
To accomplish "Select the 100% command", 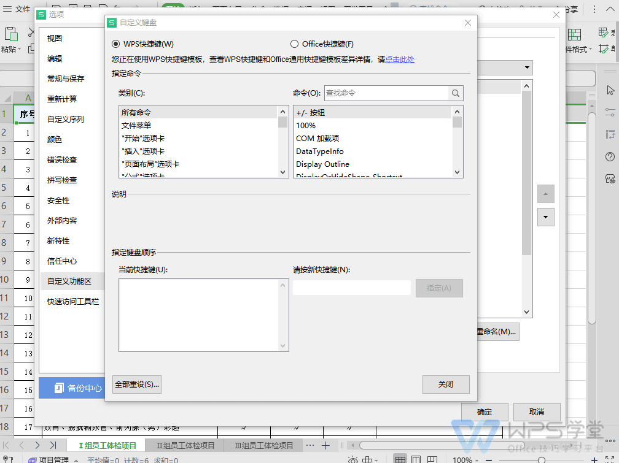I will point(373,126).
